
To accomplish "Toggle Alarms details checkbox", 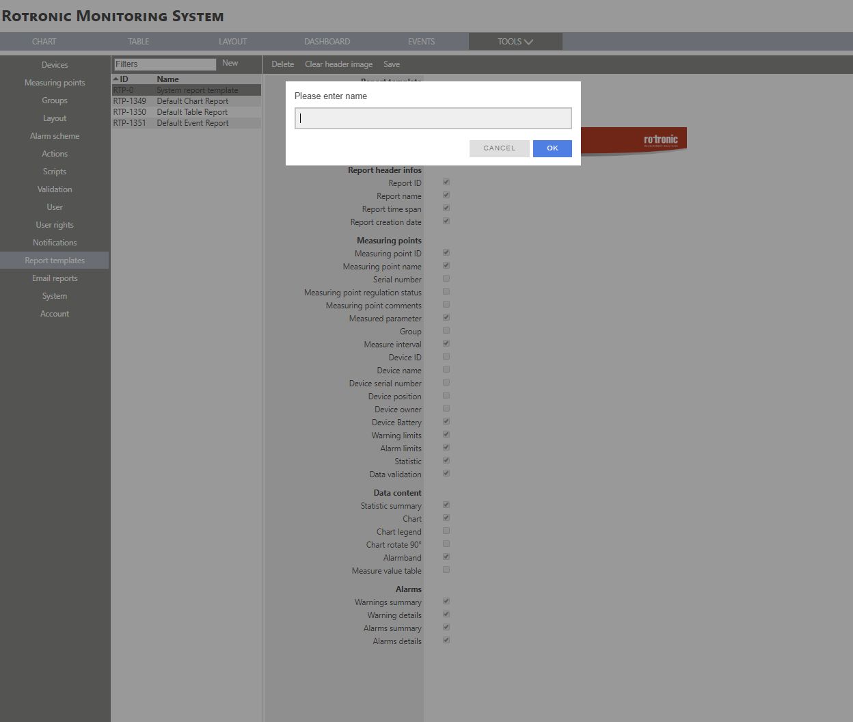I will click(446, 641).
